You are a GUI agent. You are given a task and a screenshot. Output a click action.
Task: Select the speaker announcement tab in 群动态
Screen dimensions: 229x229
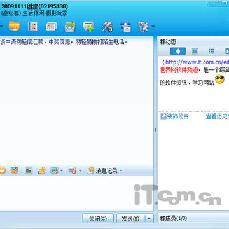tap(178, 52)
